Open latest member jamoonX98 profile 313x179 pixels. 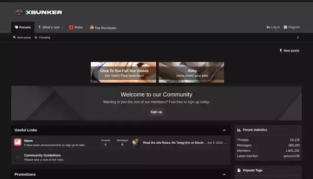(x=291, y=156)
